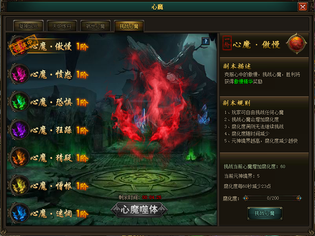This screenshot has width=315, height=236.
Task: Open the blue question mark help icon
Action: tap(206, 41)
